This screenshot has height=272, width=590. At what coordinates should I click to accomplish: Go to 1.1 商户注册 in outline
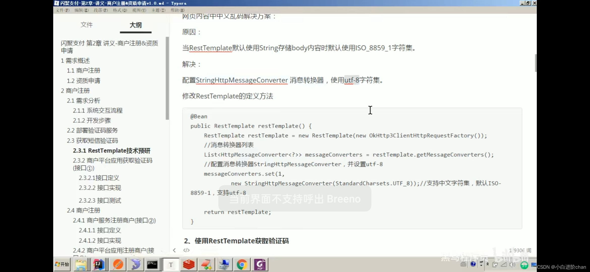(83, 71)
